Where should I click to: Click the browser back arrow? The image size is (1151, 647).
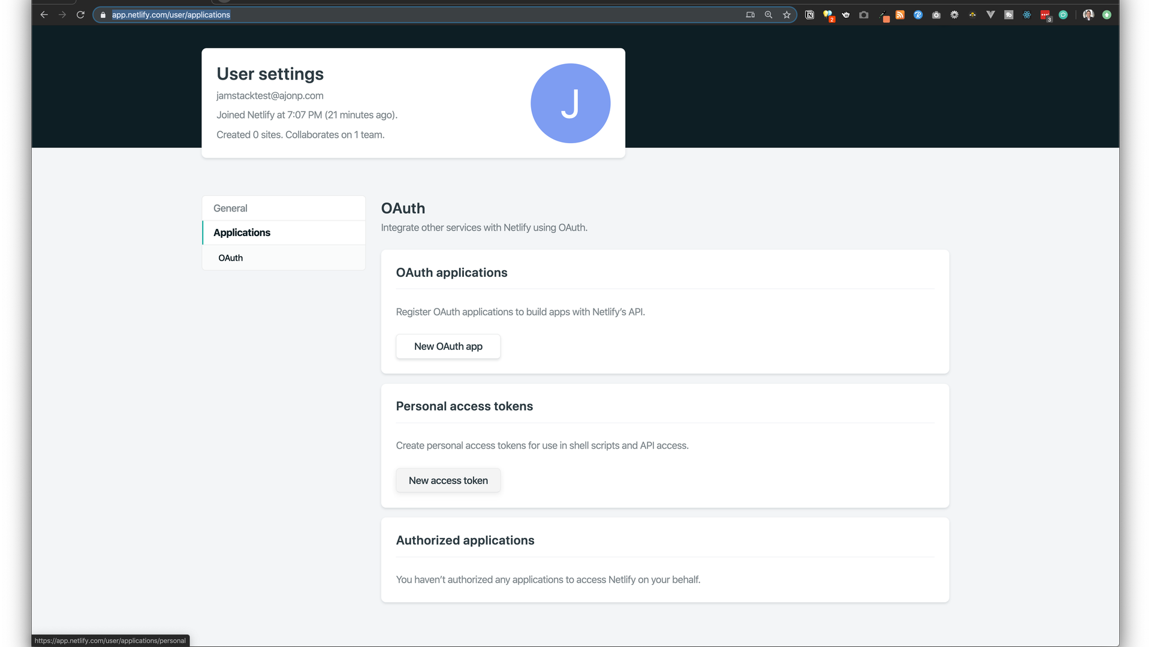(44, 15)
